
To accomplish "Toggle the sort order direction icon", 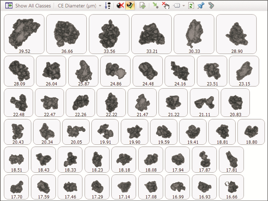I will coord(108,6).
